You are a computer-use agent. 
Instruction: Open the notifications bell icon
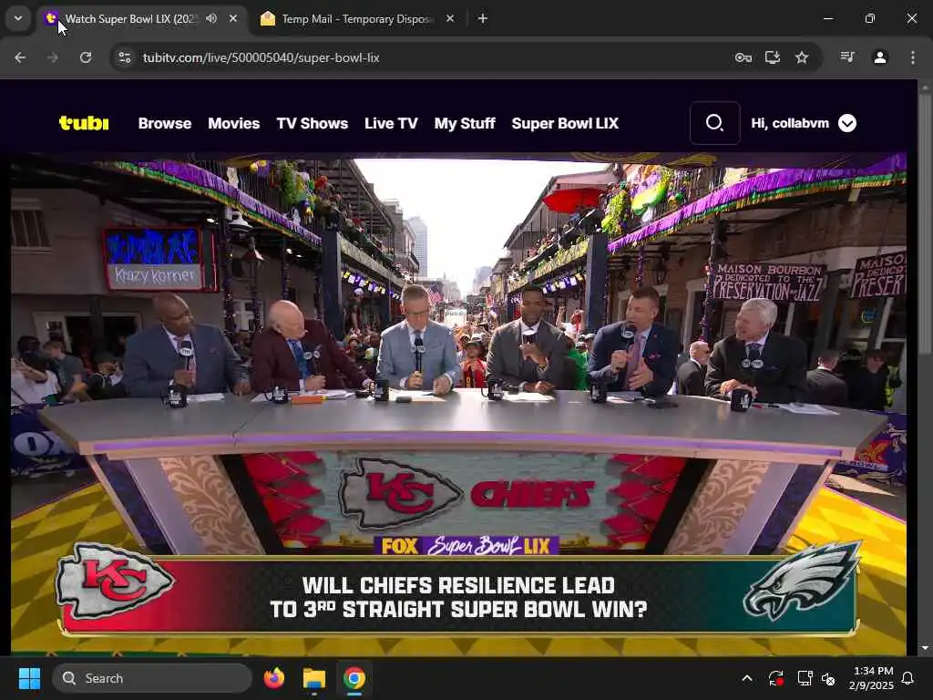[x=908, y=678]
